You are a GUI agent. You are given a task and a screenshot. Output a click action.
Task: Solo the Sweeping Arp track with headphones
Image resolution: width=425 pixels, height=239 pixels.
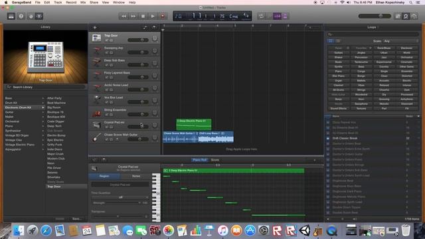(x=112, y=52)
